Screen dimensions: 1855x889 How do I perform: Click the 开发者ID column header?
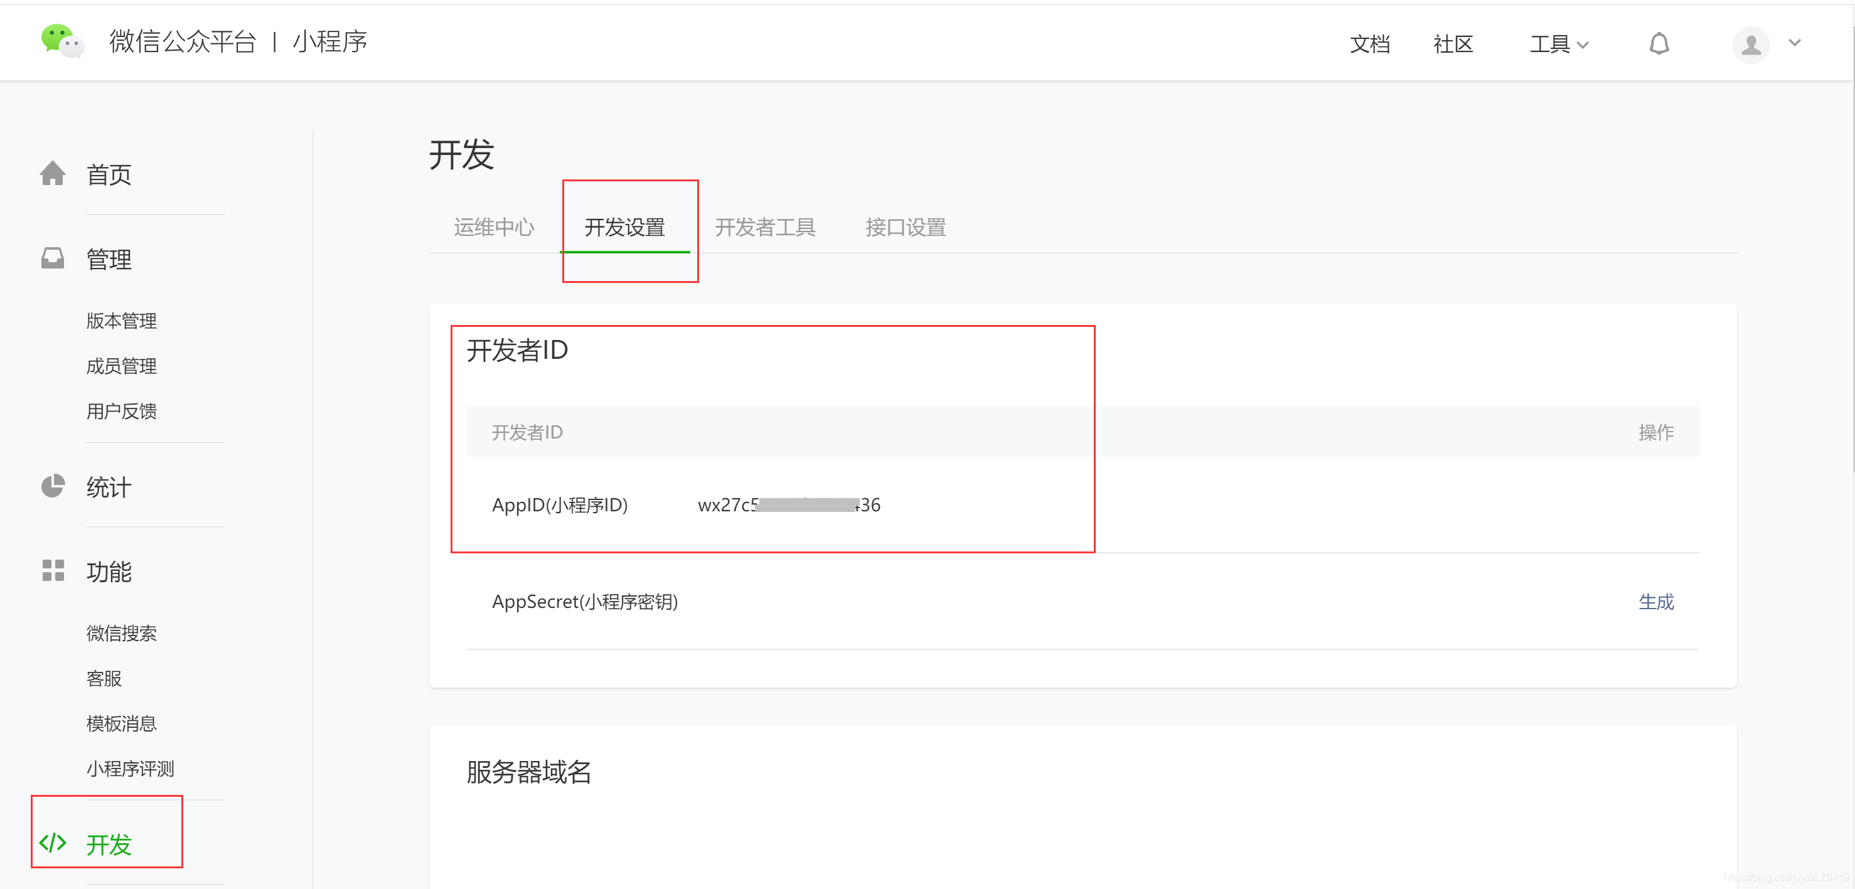click(x=527, y=433)
